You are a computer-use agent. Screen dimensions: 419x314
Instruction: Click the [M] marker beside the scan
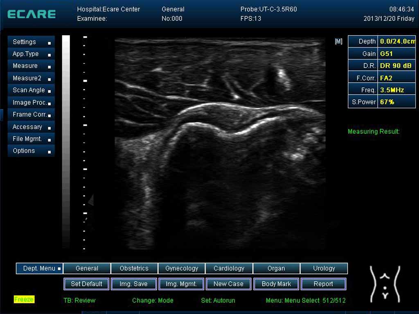pos(338,42)
